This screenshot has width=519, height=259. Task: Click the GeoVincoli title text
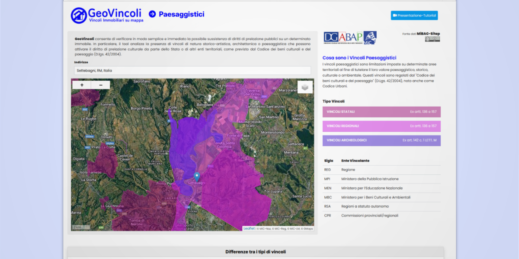[x=115, y=13]
